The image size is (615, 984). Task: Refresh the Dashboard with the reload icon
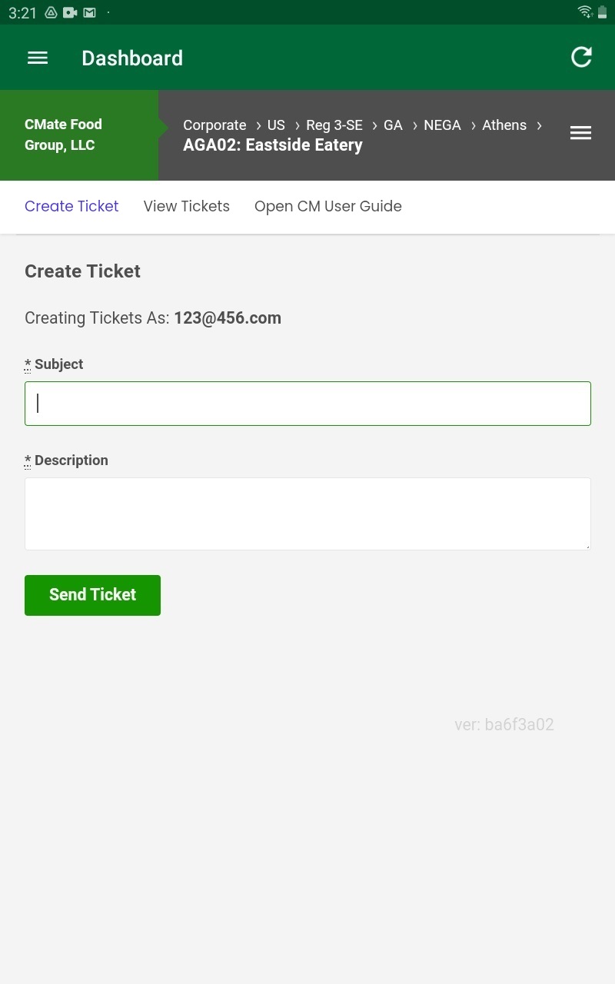pos(581,57)
